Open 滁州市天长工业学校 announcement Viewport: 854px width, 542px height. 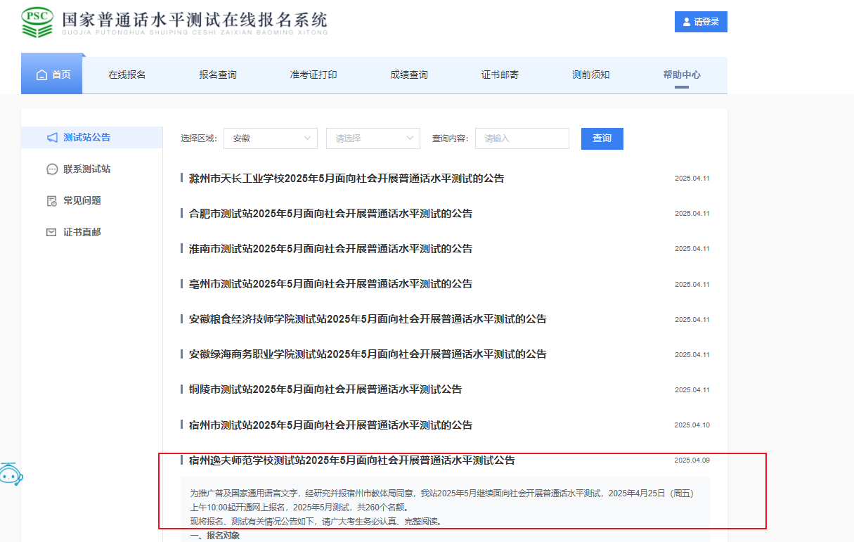click(347, 179)
